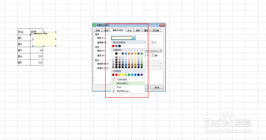The width and height of the screenshot is (266, 140).
Task: Adjust the transparency percent spinner
Action: 153,43
